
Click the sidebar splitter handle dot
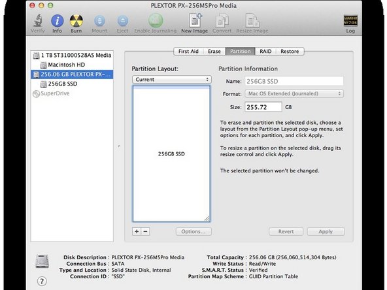pyautogui.click(x=119, y=146)
